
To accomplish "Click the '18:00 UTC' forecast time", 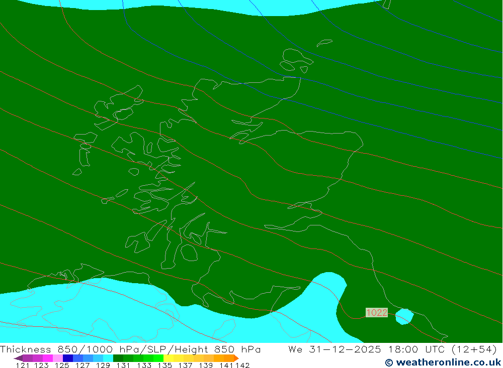I will (x=417, y=349).
